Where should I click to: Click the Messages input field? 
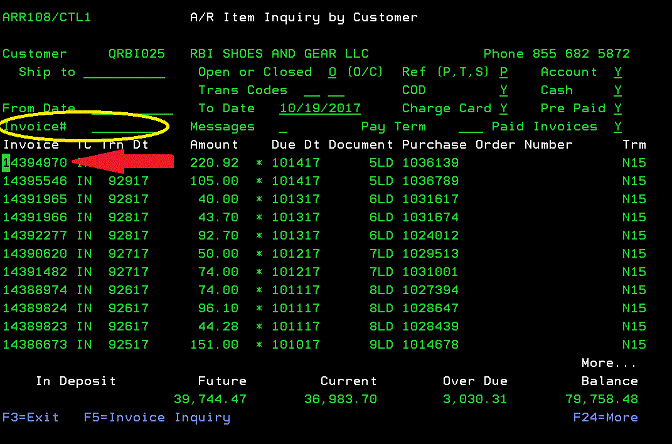point(283,127)
